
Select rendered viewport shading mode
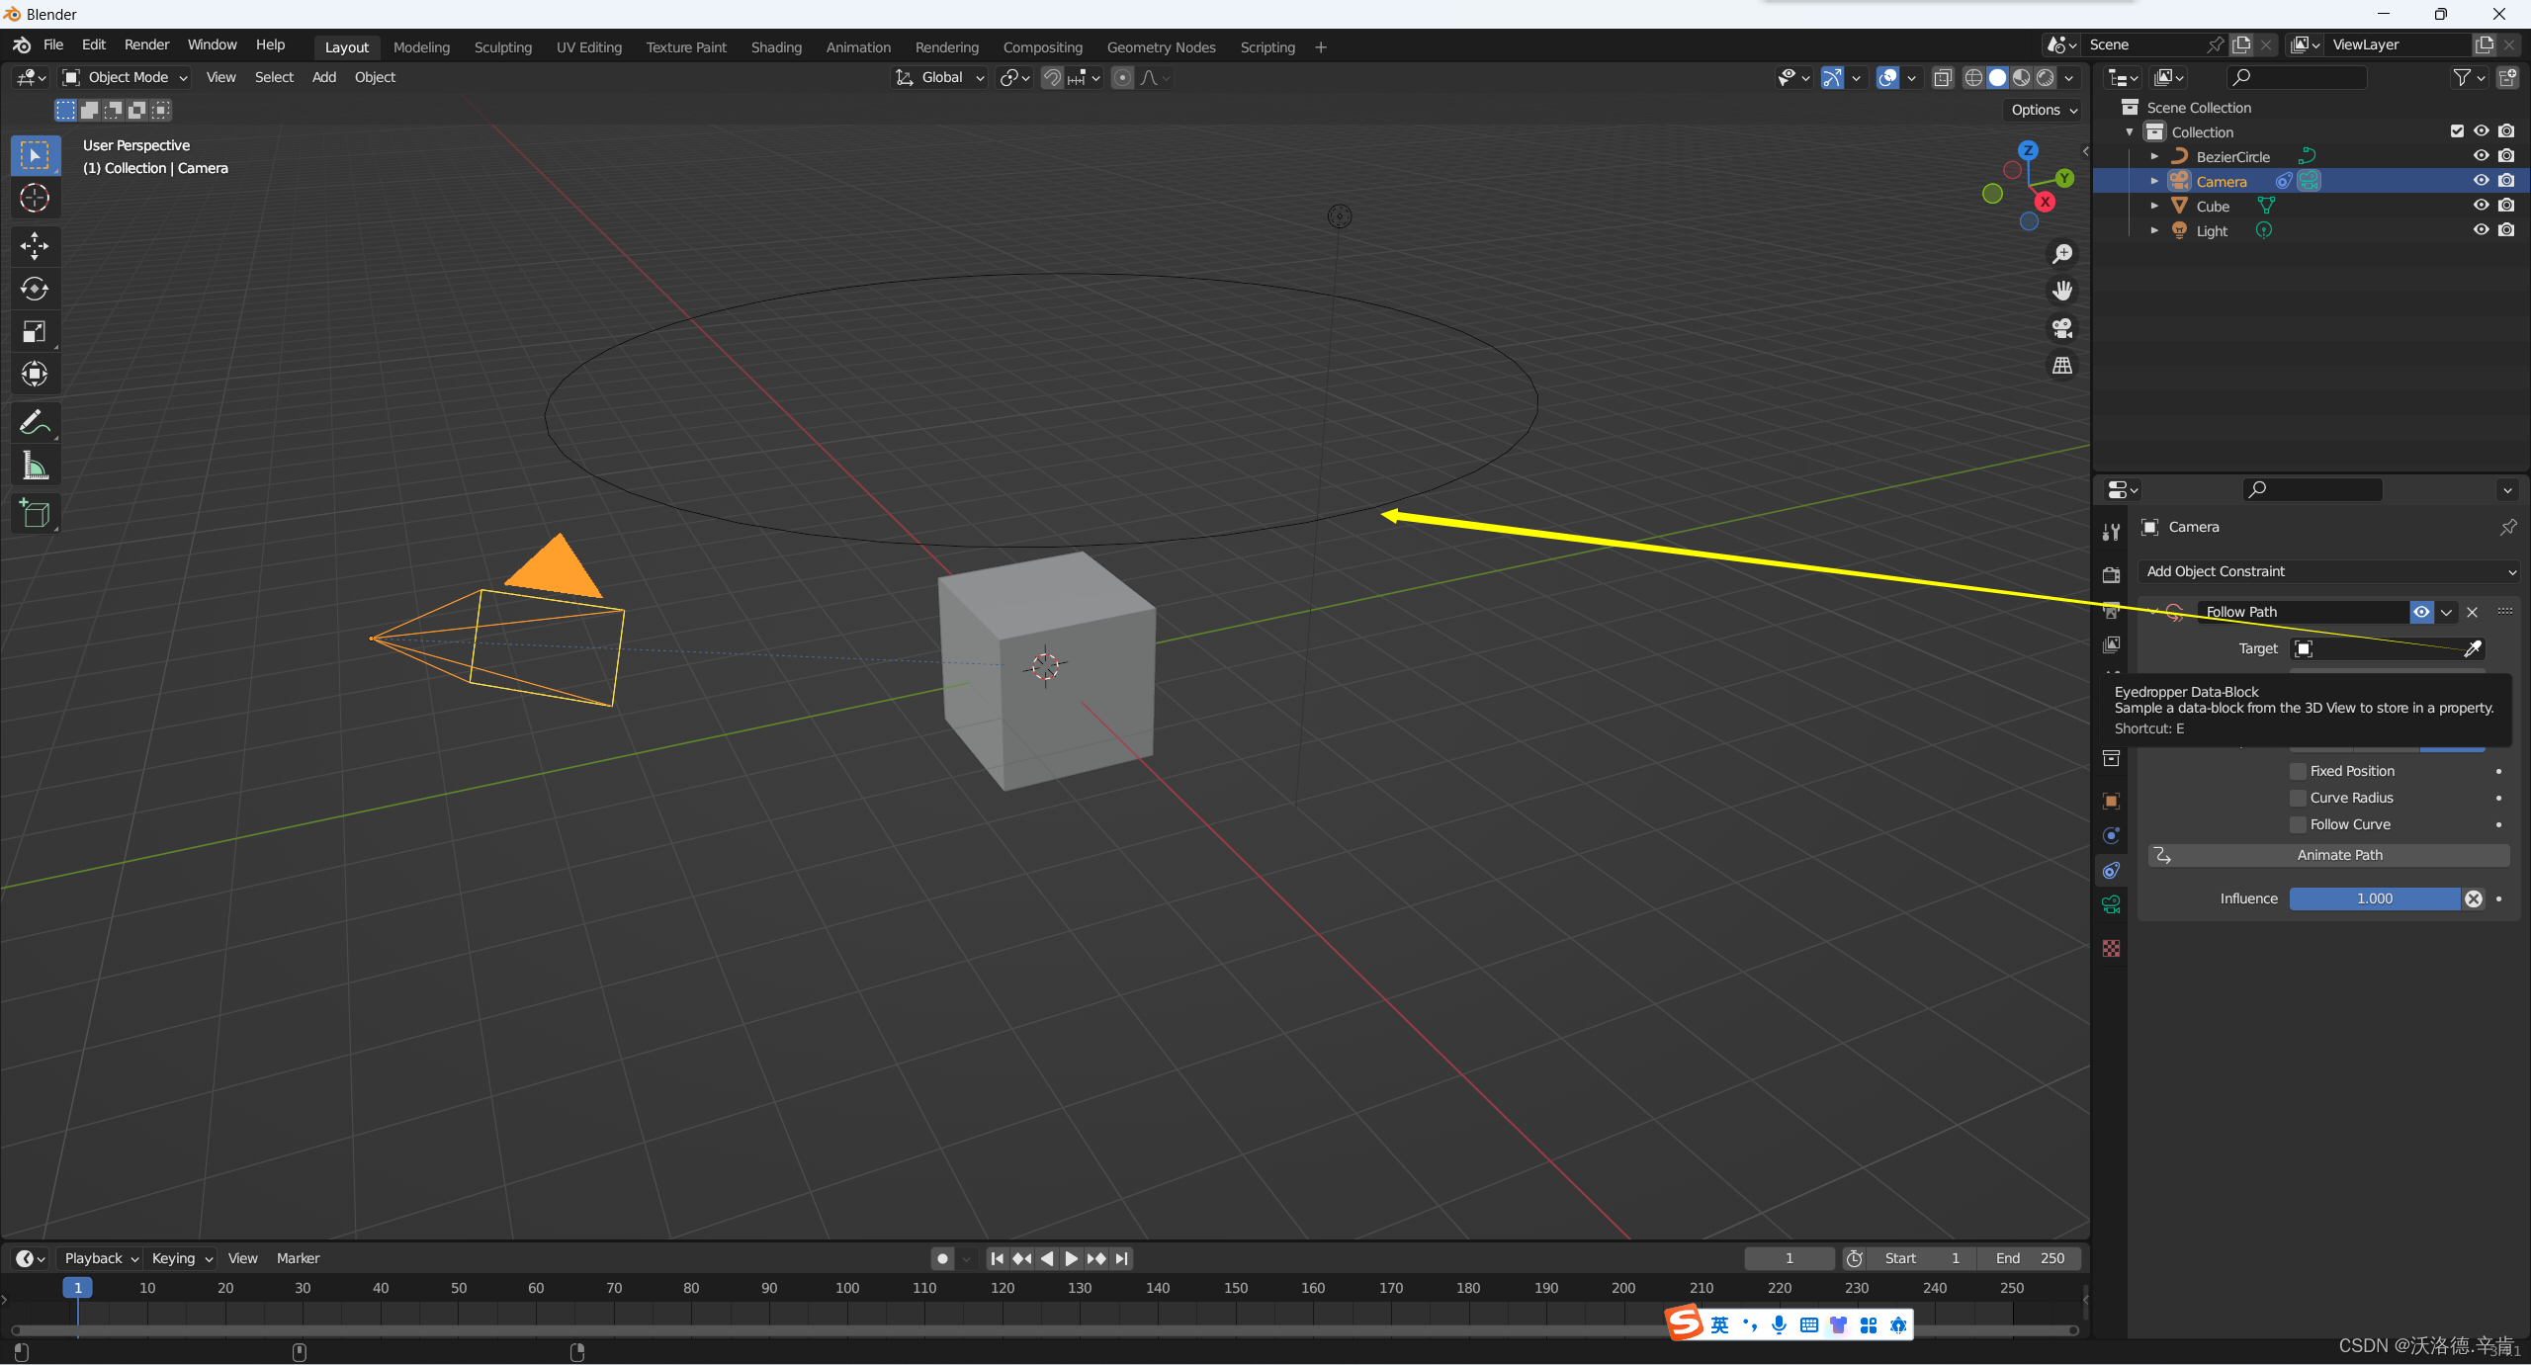[2046, 78]
